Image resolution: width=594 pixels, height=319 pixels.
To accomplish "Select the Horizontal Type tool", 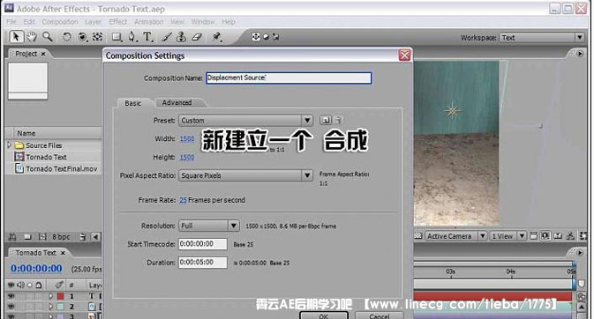I will [147, 37].
